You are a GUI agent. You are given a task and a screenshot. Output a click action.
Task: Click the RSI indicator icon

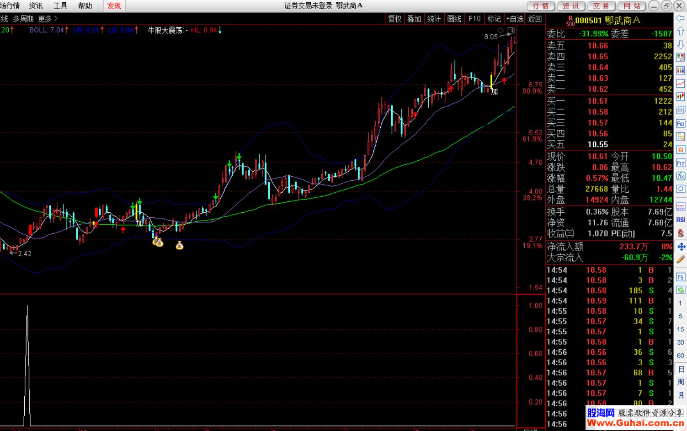[681, 220]
